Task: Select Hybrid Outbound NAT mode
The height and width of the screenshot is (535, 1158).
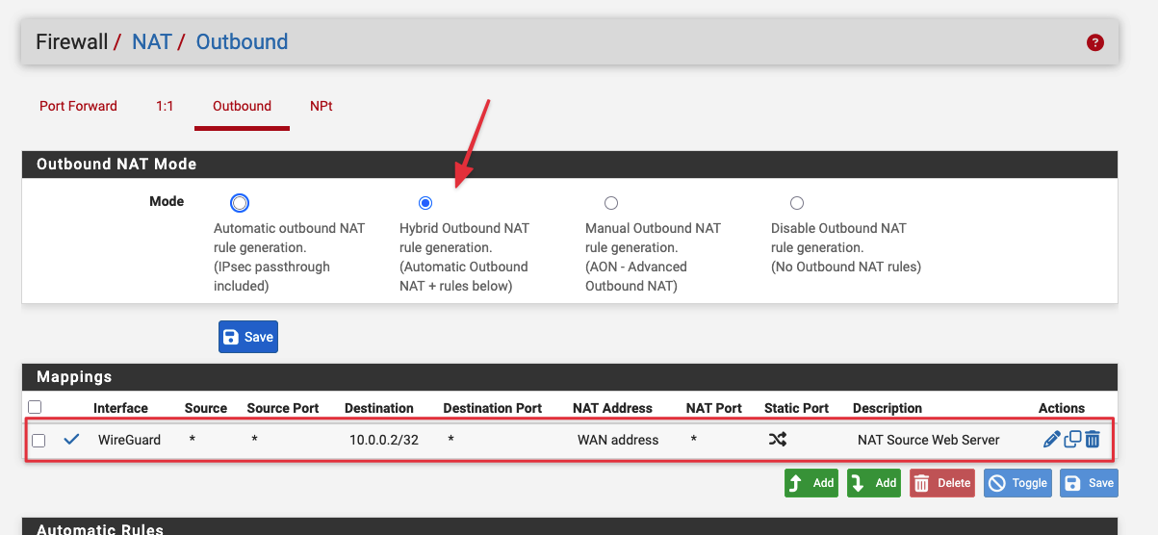Action: [425, 203]
